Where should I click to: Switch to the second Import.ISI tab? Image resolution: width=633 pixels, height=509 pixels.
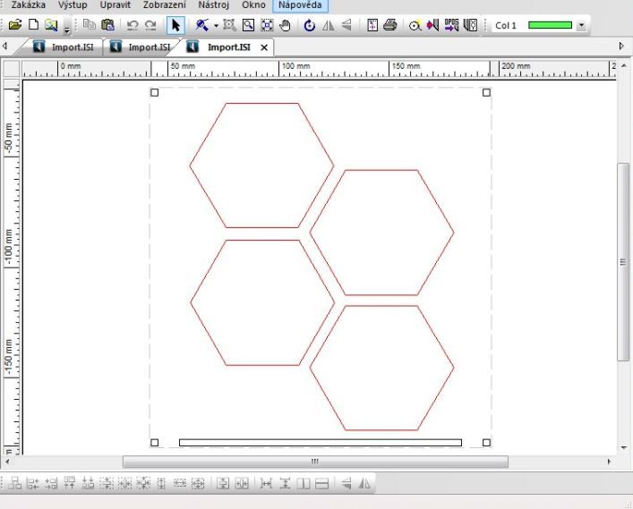click(141, 47)
